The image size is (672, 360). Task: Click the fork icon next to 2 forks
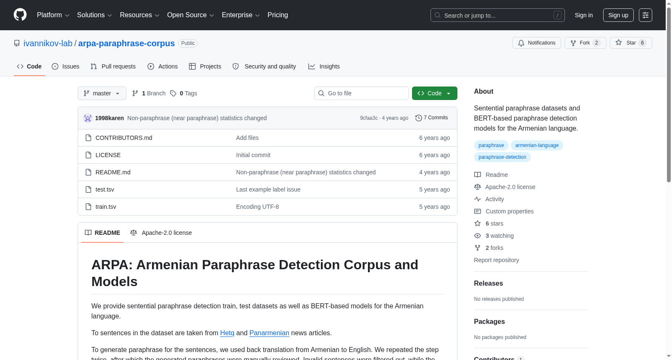click(478, 248)
